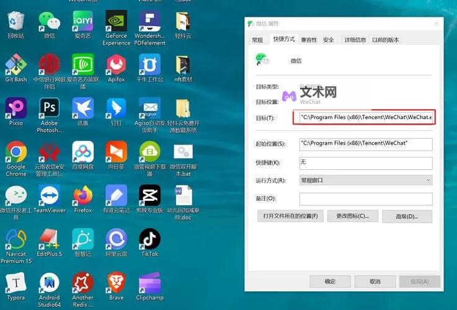The width and height of the screenshot is (457, 310).
Task: Launch WeChat from the desktop icon
Action: tap(49, 20)
